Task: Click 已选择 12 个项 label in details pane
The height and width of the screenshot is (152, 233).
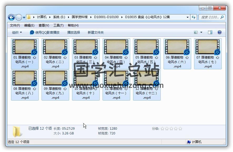Action: pyautogui.click(x=40, y=128)
